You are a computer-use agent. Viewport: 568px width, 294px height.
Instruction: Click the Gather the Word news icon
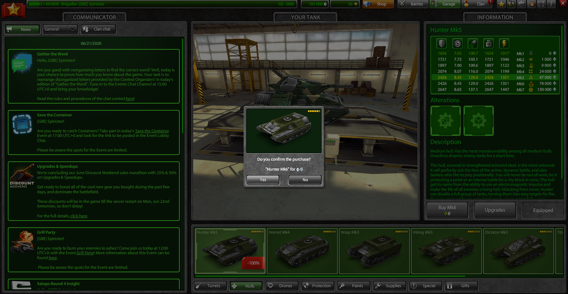(22, 64)
